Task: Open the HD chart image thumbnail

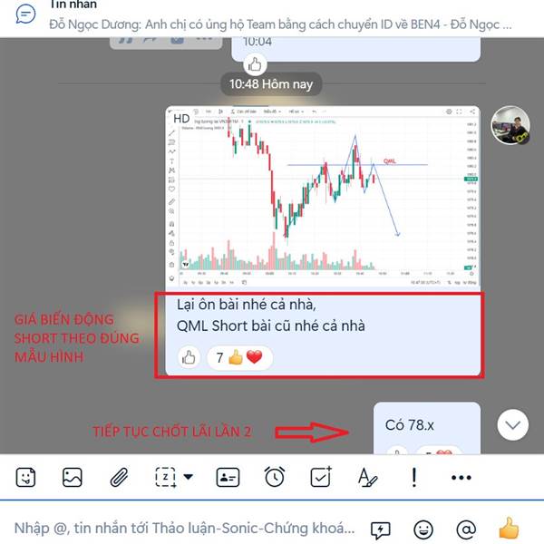Action: click(323, 198)
